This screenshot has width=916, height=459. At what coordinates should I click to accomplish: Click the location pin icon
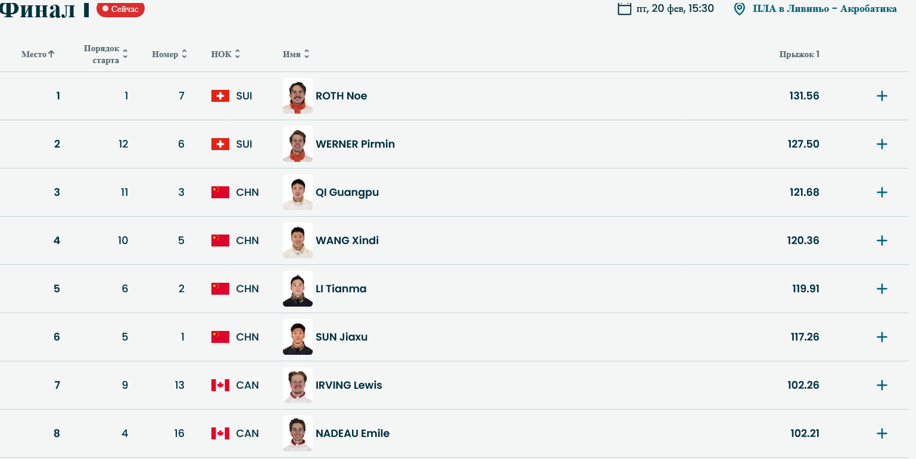coord(739,9)
